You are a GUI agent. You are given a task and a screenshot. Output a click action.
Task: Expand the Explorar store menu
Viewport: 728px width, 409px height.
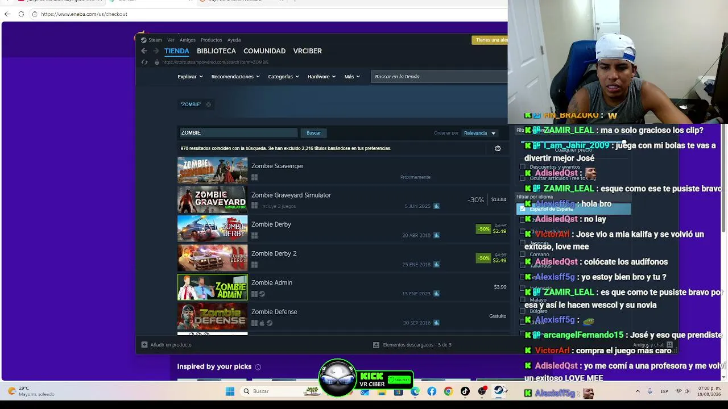click(191, 77)
